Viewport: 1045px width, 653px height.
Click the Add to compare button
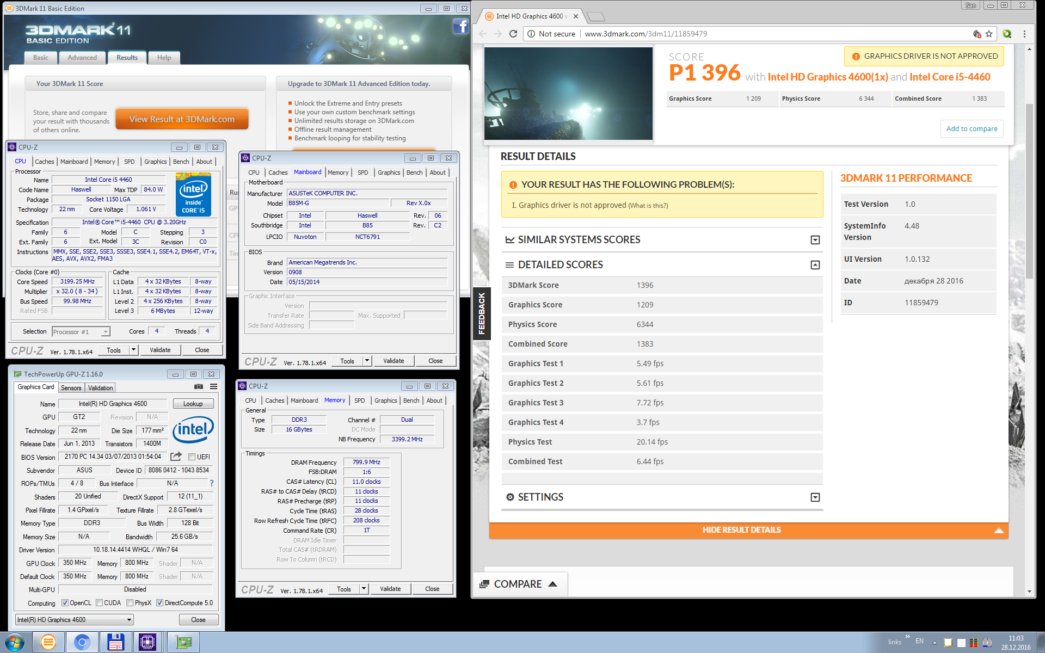coord(972,128)
